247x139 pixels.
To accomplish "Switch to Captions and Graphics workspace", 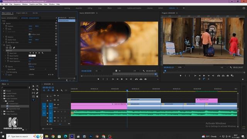I will 134,8.
